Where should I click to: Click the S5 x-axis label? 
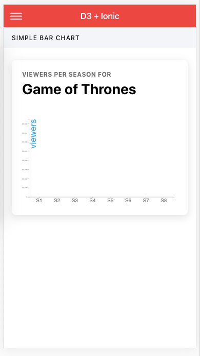click(x=110, y=201)
